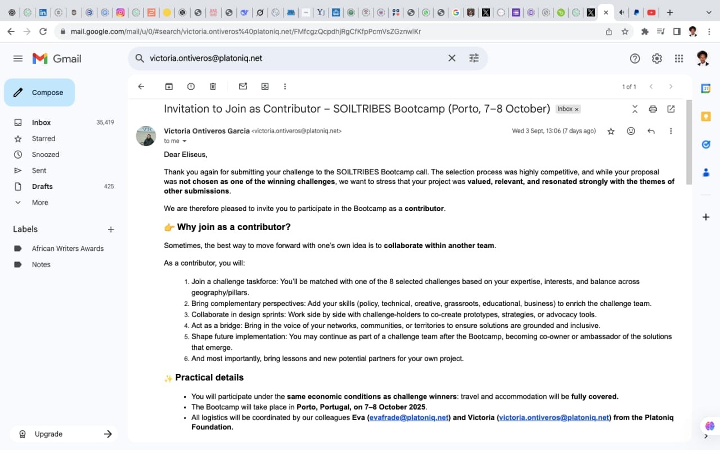
Task: Go back in the browser history
Action: pyautogui.click(x=11, y=31)
